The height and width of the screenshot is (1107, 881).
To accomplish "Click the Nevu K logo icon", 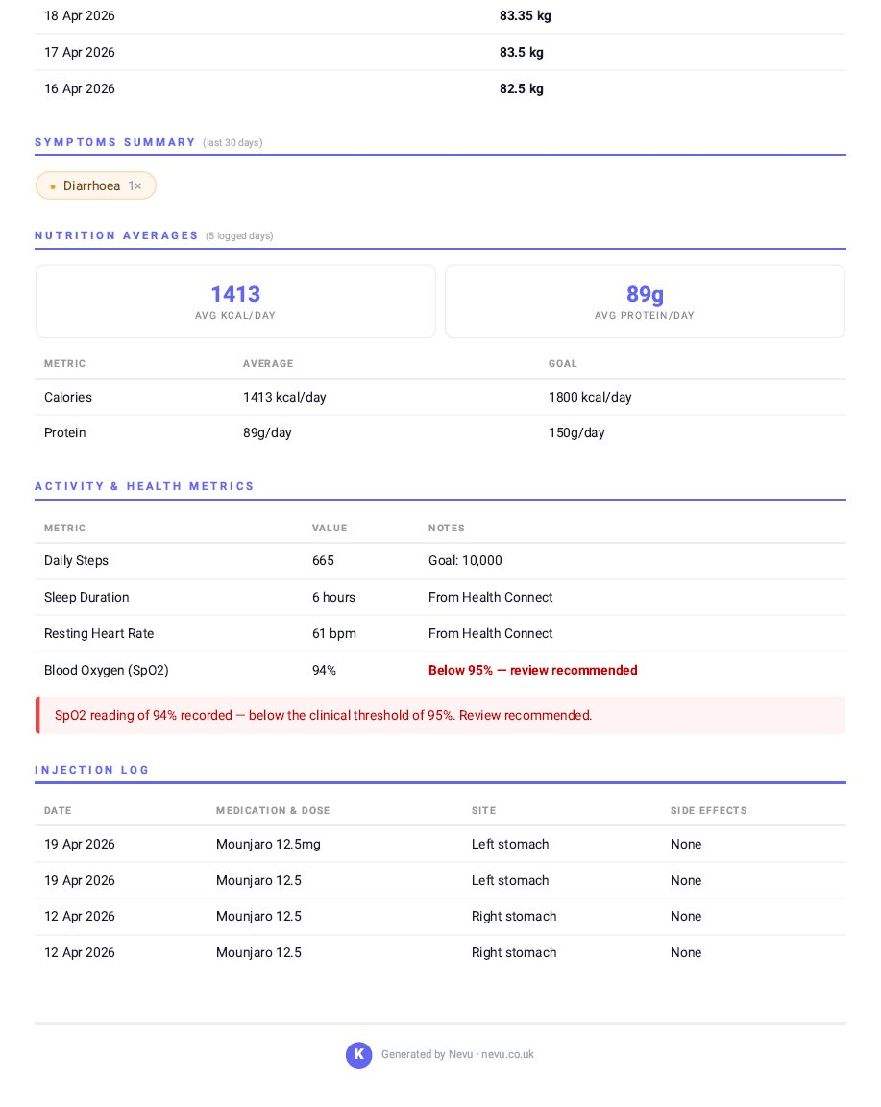I will 358,1055.
